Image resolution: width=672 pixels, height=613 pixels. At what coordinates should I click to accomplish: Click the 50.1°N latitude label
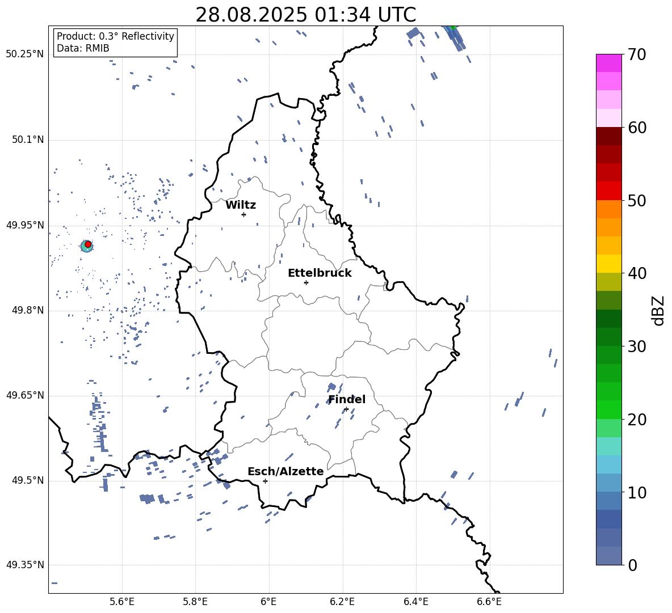click(28, 139)
